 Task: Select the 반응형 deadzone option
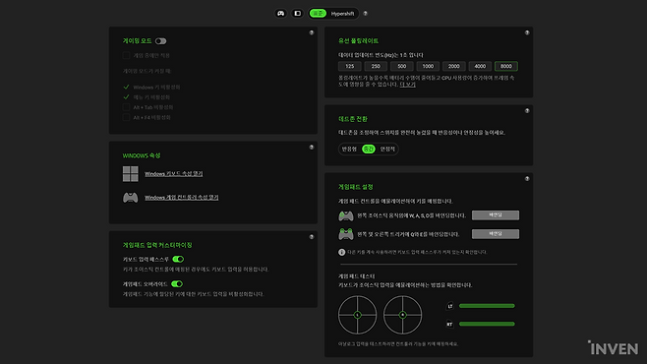click(349, 149)
